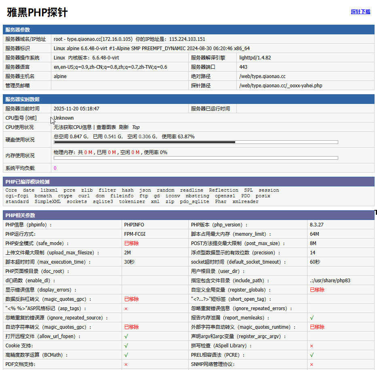Click the red 已移除 status for safe_mode
Image resolution: width=377 pixels, height=370 pixels.
131,243
